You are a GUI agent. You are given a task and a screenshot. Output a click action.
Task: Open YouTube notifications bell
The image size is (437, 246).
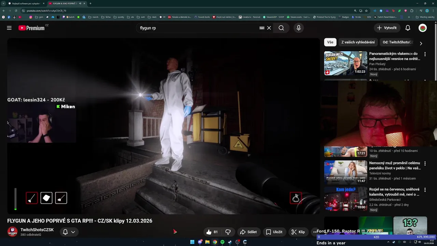pyautogui.click(x=408, y=28)
